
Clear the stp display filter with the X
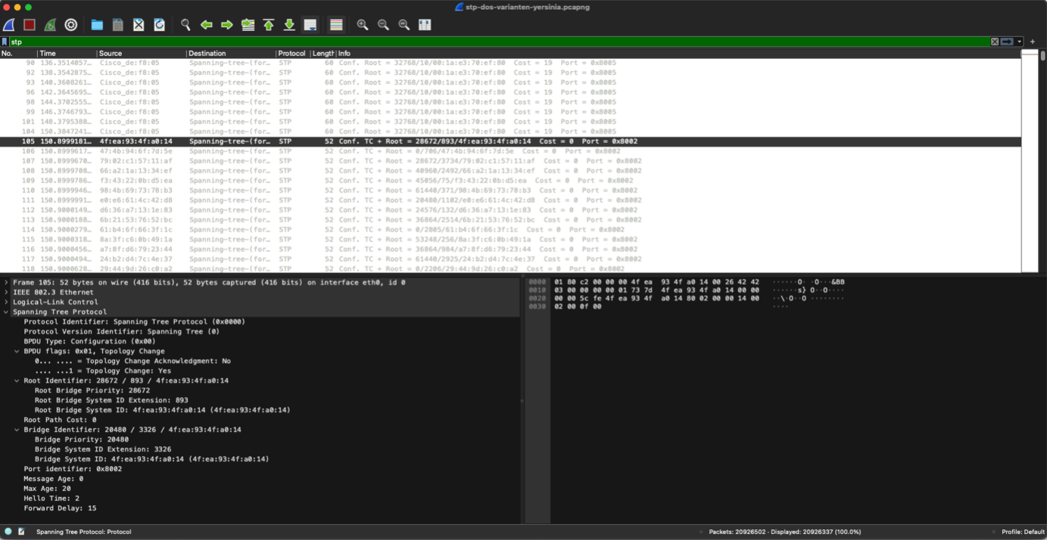(994, 42)
